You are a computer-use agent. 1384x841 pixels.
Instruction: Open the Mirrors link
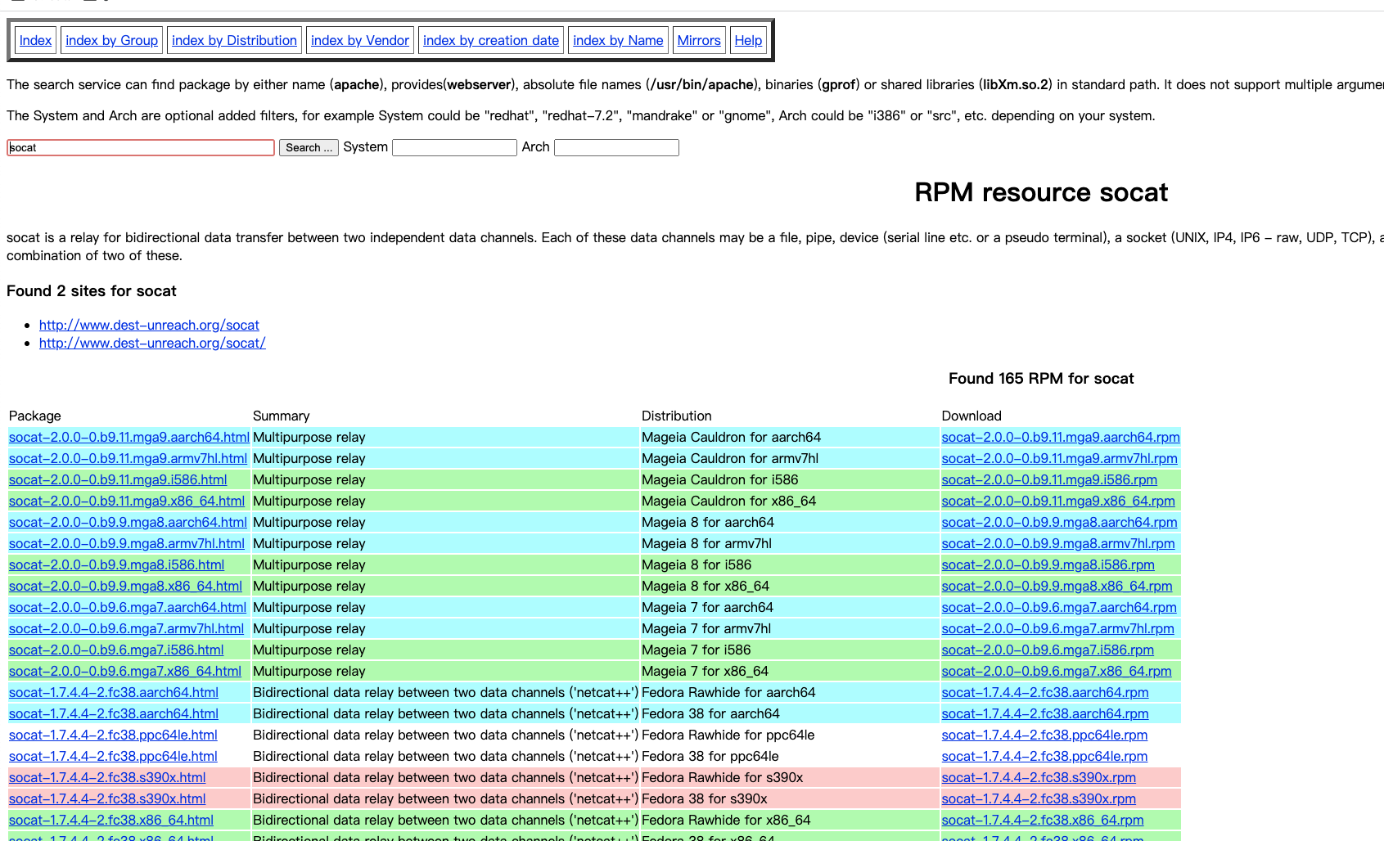coord(699,40)
